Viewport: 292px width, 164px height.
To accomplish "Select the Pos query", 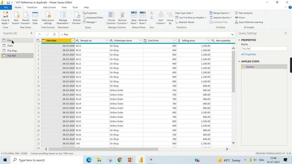I will (17, 41).
